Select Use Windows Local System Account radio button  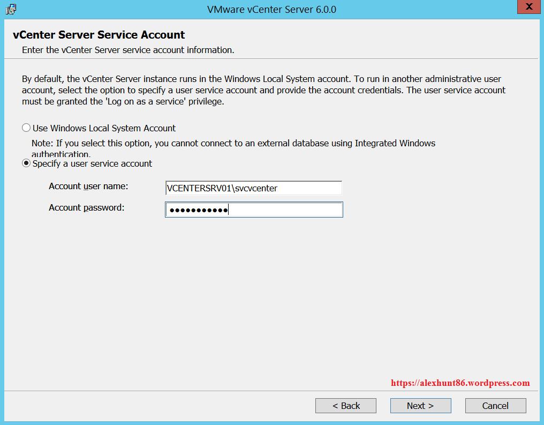point(26,128)
